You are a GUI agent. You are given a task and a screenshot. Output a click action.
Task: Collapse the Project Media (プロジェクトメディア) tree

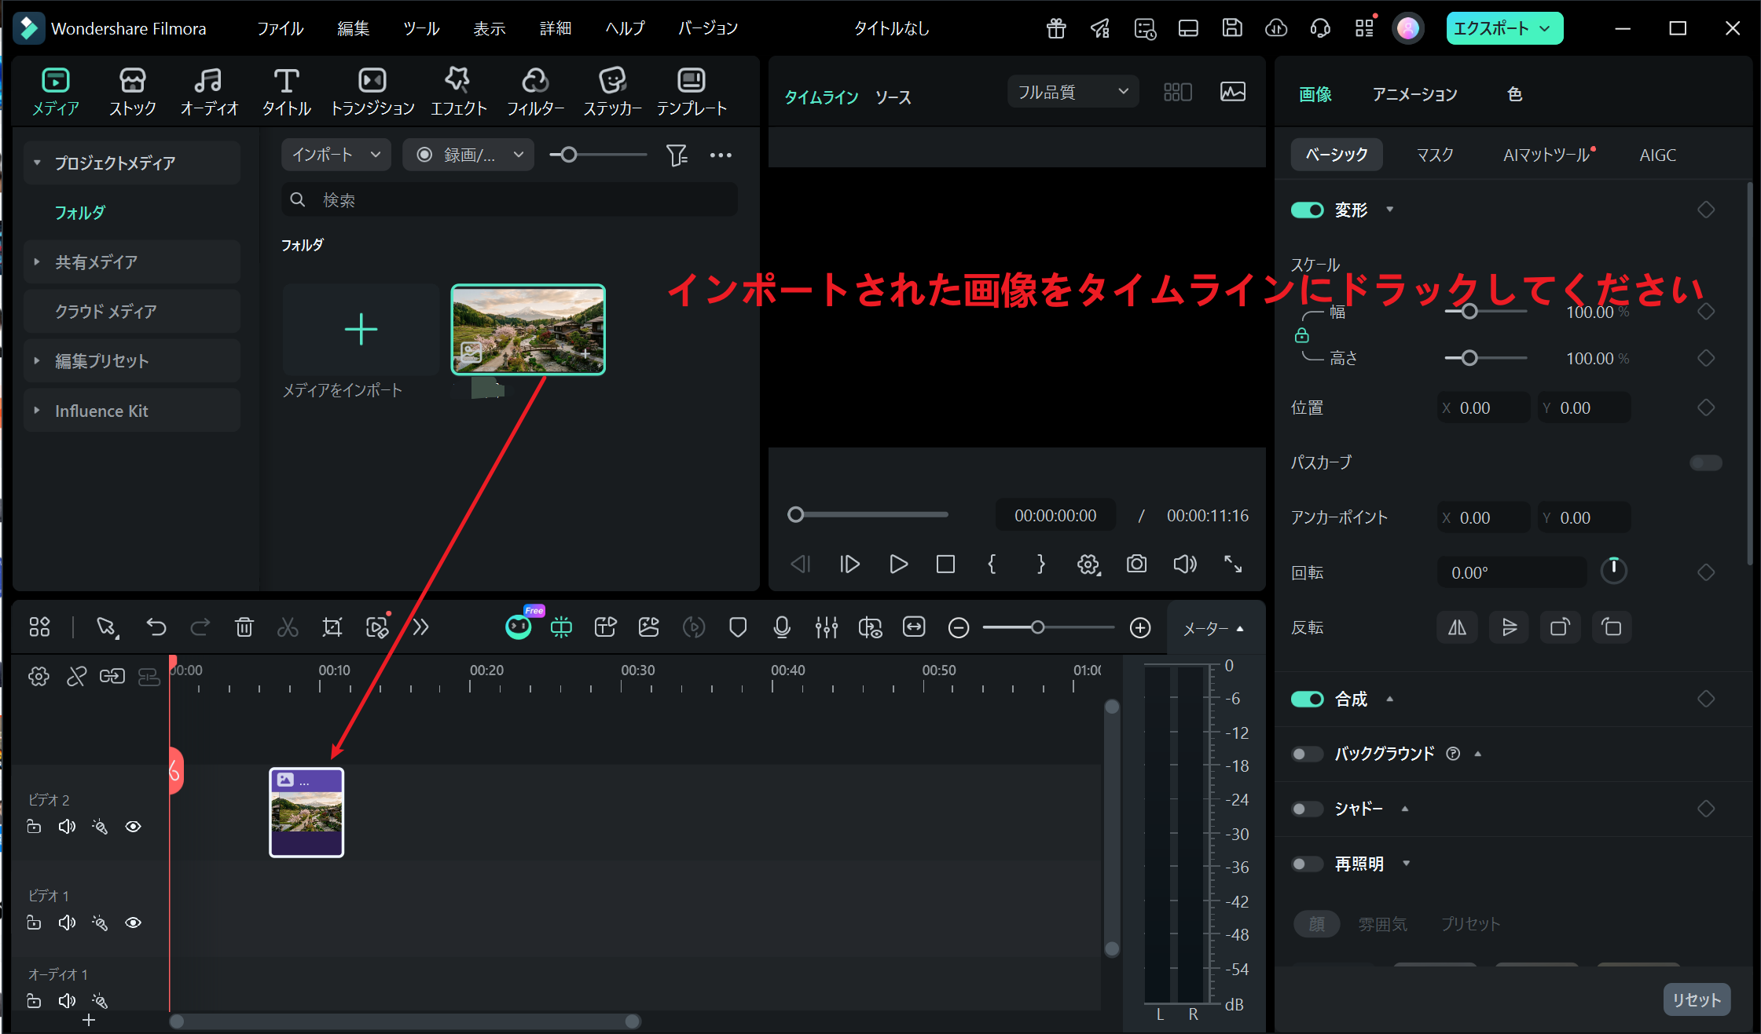[37, 163]
